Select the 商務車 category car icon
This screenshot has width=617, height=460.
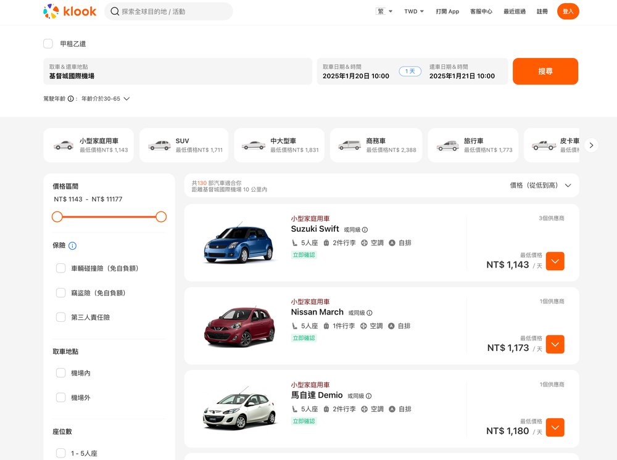click(x=349, y=144)
